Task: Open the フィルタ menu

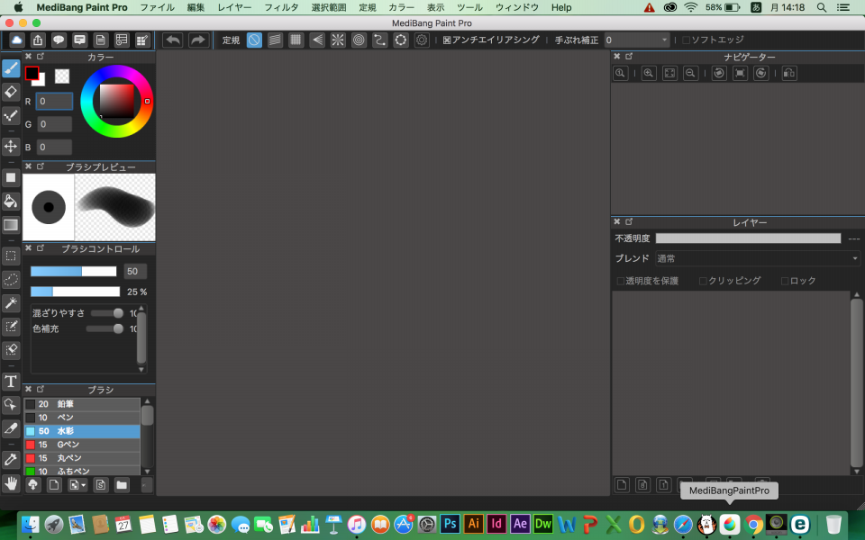Action: 281,8
